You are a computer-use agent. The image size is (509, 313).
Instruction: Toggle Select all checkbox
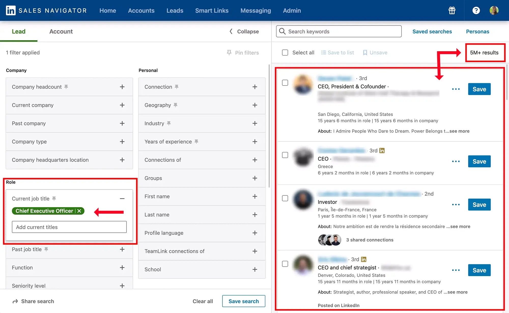285,52
